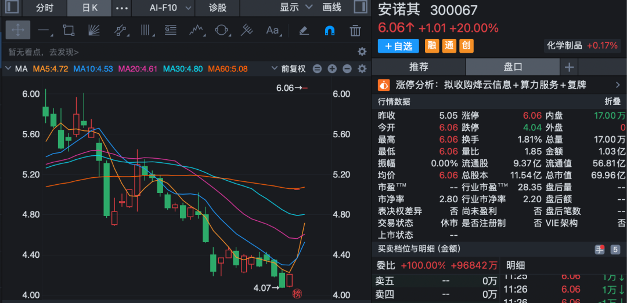The height and width of the screenshot is (303, 627).
Task: Choose the wave pattern drawing tool
Action: point(197,30)
